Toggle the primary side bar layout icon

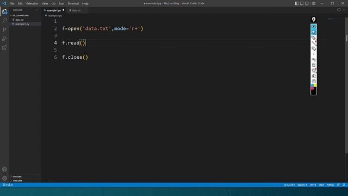297,3
